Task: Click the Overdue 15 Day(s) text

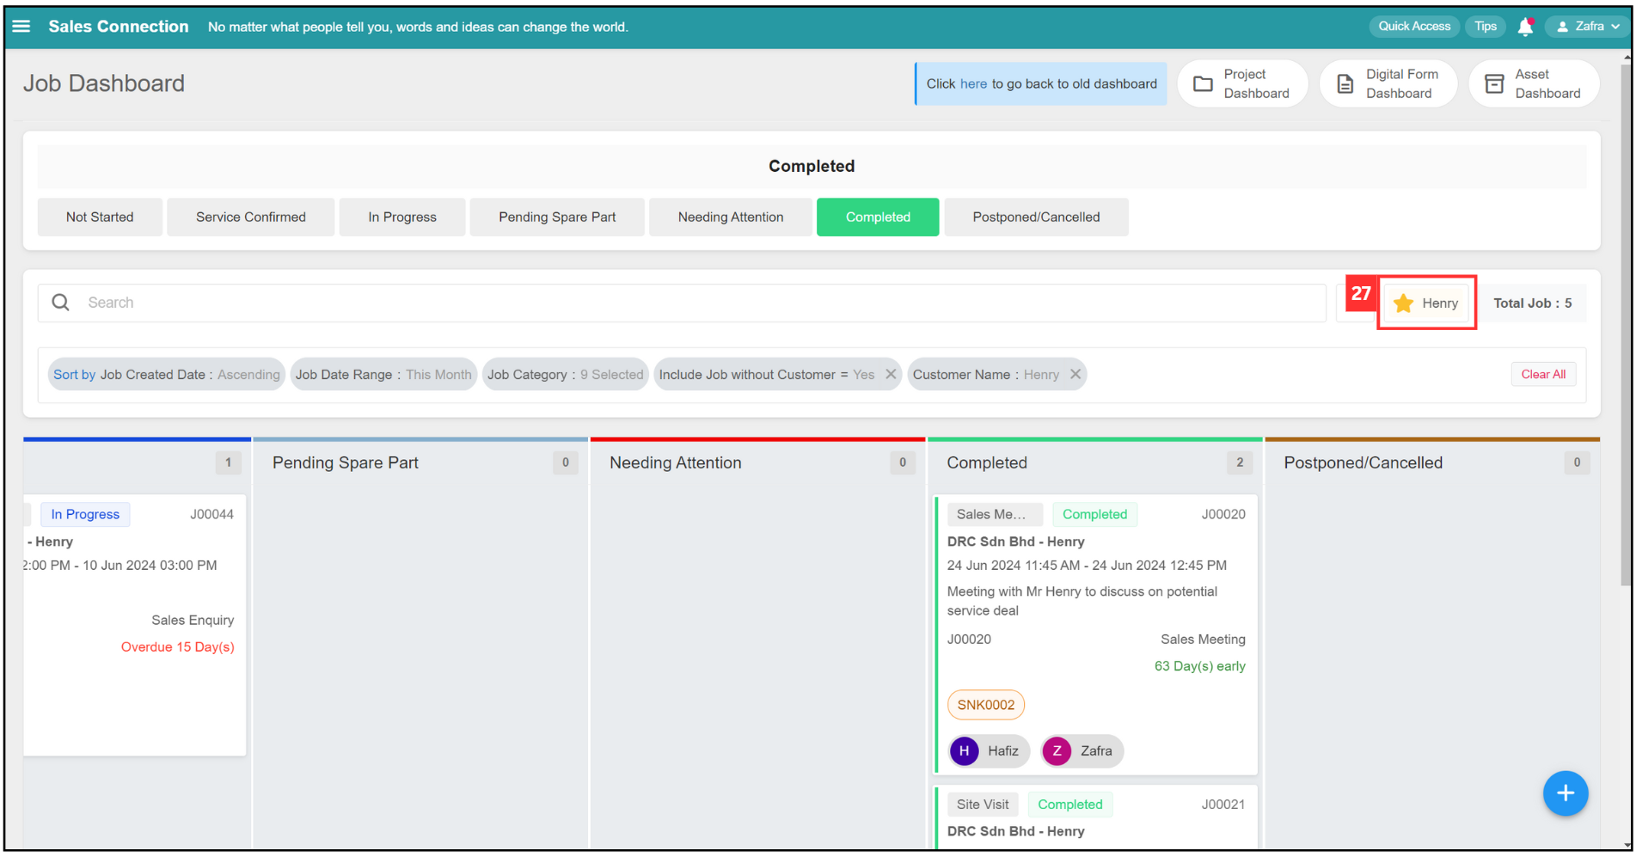Action: [x=177, y=647]
